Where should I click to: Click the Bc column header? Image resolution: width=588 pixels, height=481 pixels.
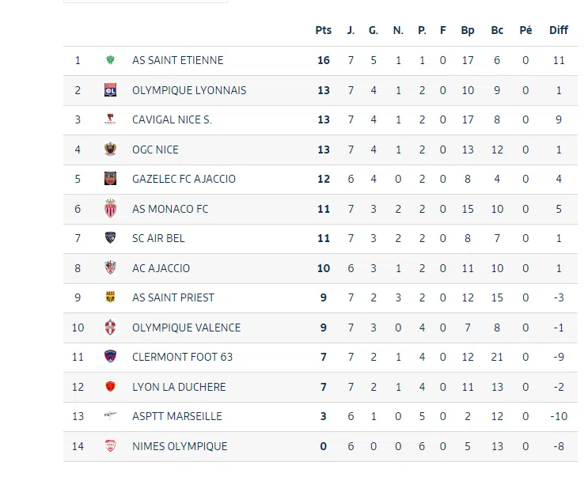[497, 30]
